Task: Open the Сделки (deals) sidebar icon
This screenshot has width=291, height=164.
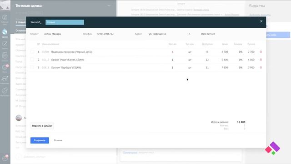Action: [x=5, y=32]
